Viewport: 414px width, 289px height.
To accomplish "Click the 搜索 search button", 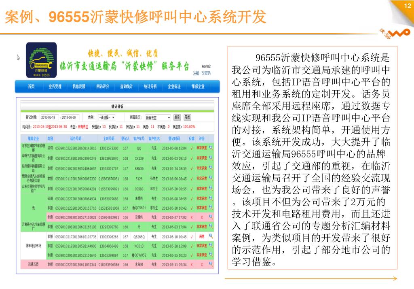I will coord(177,117).
